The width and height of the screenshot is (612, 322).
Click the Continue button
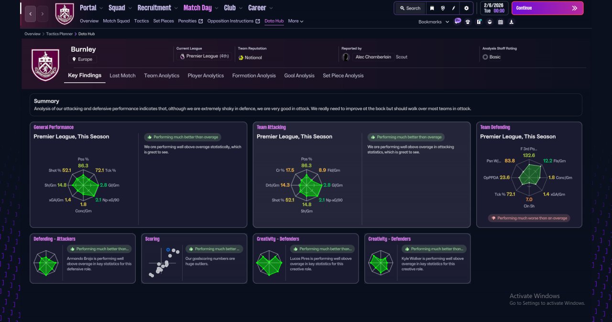(547, 8)
